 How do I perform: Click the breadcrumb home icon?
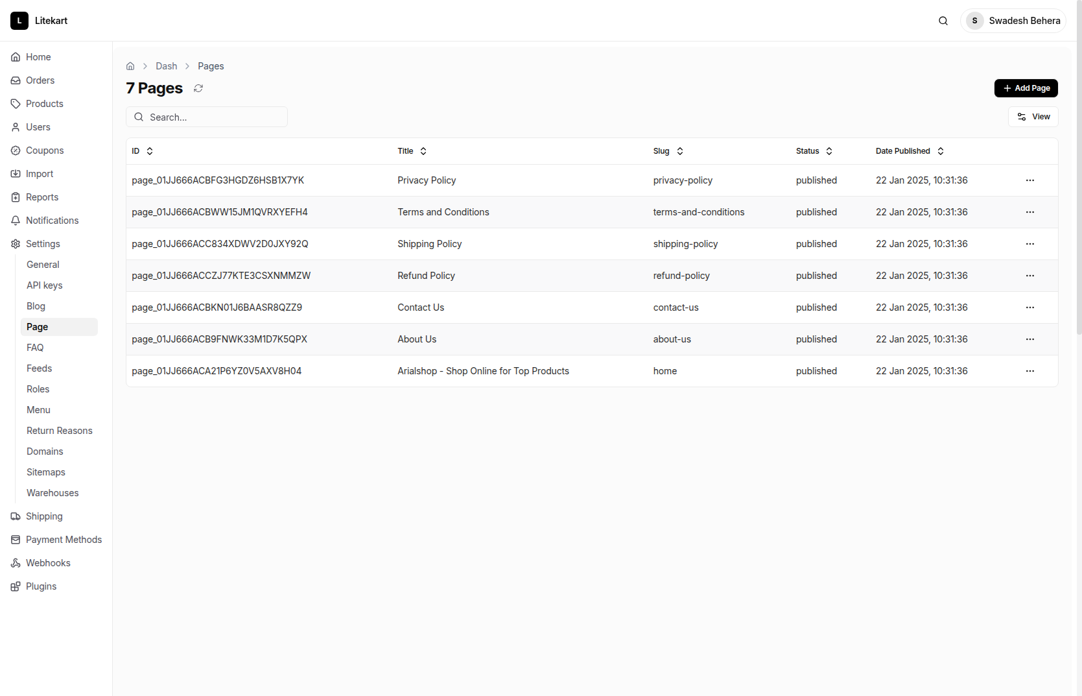click(x=130, y=66)
